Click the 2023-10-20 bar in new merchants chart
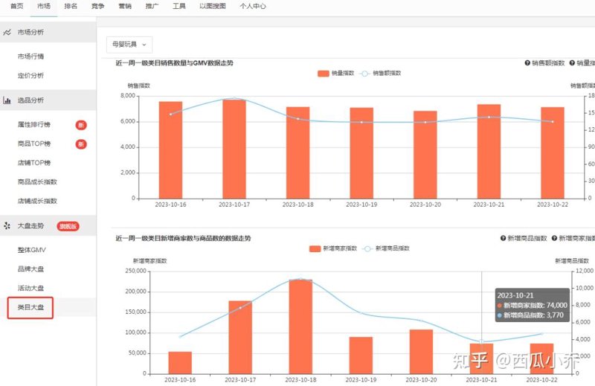The width and height of the screenshot is (595, 386). click(x=421, y=352)
